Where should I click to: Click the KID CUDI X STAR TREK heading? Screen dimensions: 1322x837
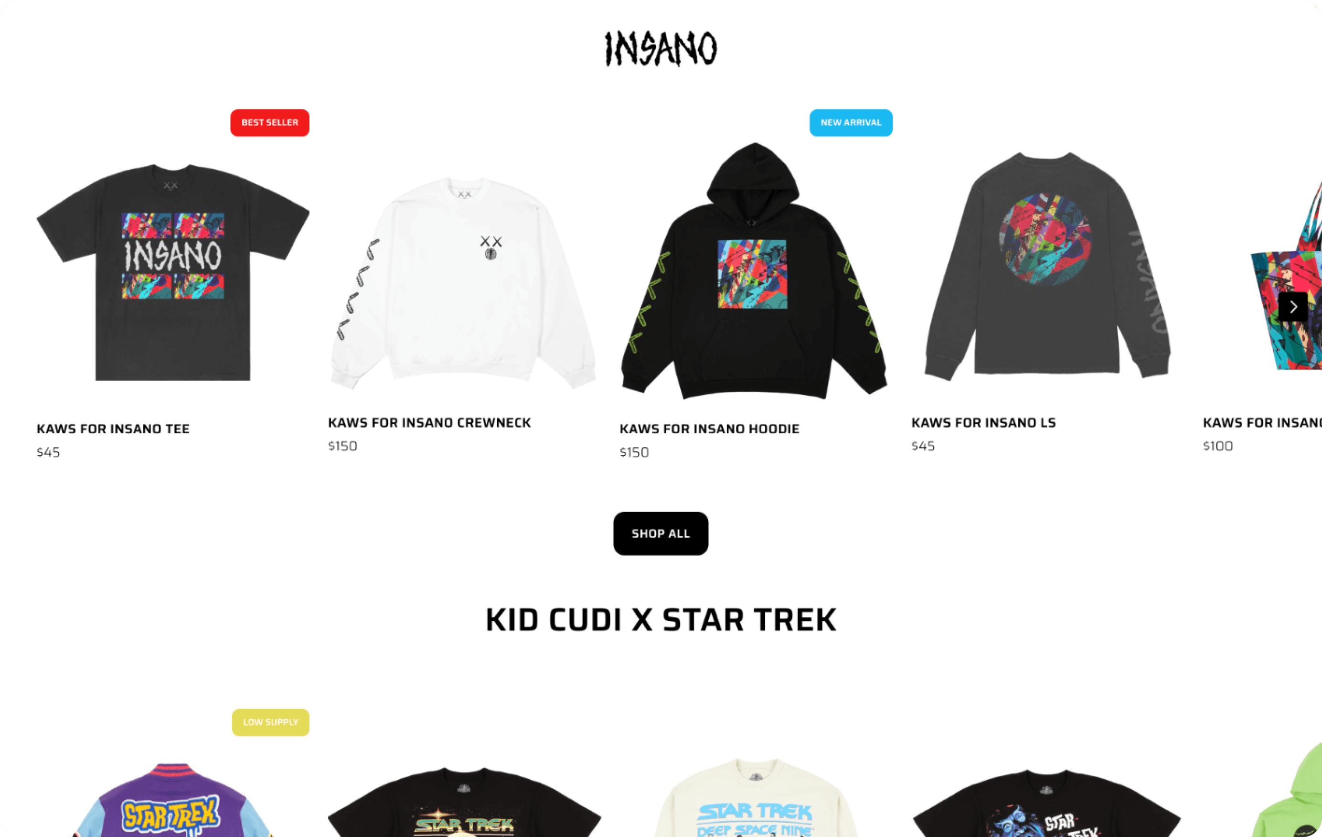click(x=661, y=620)
